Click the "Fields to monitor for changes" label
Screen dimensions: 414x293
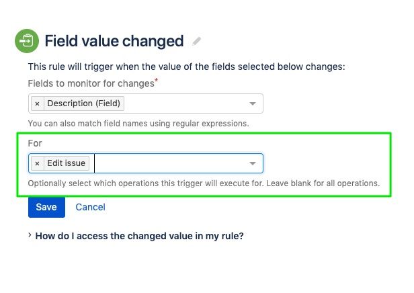point(93,83)
